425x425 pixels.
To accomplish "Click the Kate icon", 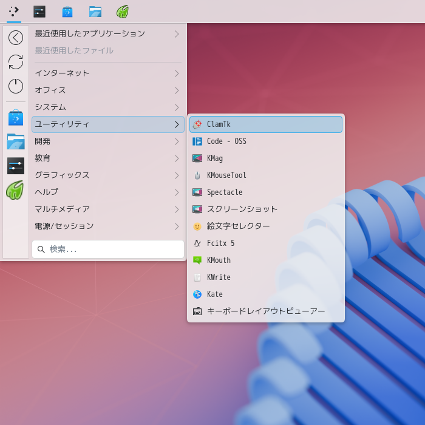I will [x=197, y=294].
